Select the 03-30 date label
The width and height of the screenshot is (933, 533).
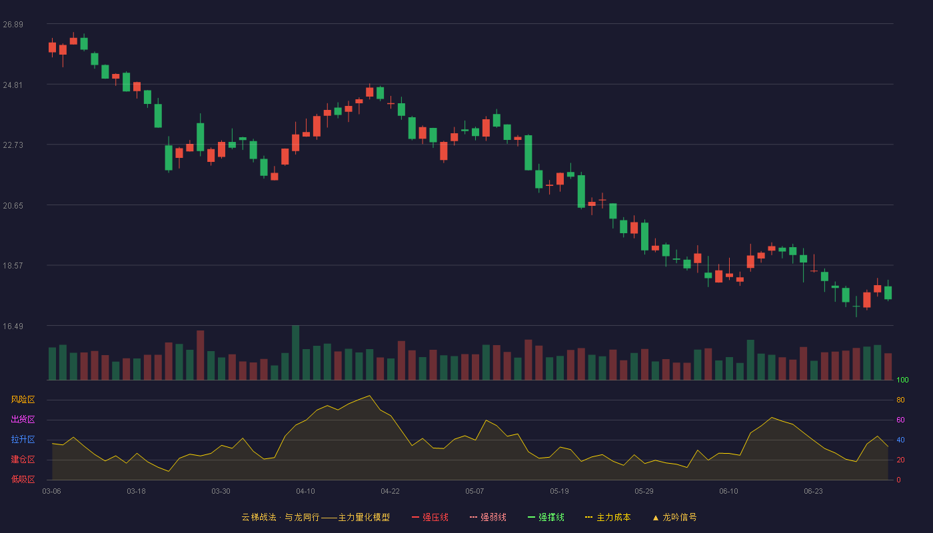pyautogui.click(x=221, y=491)
